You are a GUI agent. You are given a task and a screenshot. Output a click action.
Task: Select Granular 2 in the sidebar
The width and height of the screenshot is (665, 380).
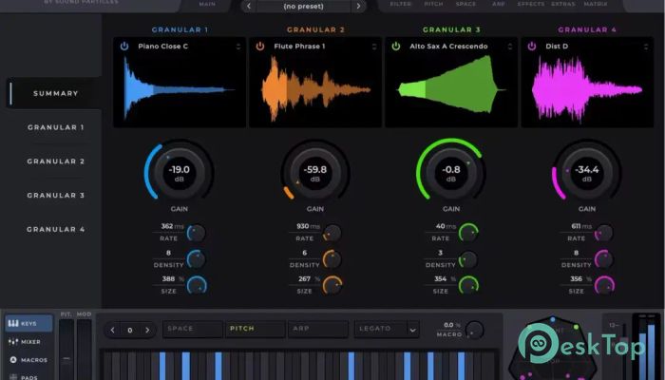[55, 161]
